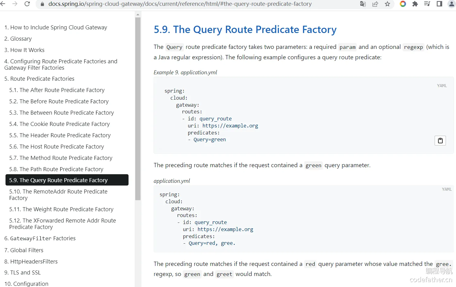Click the "id: query_route" line in the first code block
The width and height of the screenshot is (456, 287).
pyautogui.click(x=210, y=119)
